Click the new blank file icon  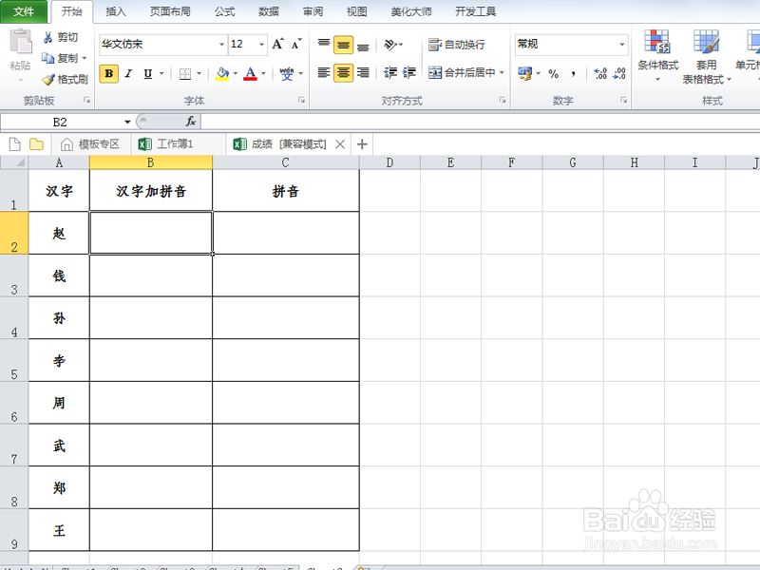click(x=15, y=144)
